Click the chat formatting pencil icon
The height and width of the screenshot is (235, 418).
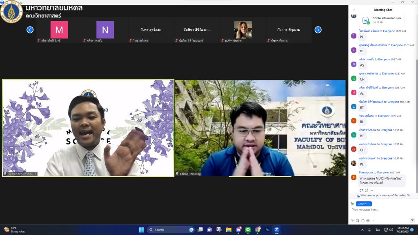pyautogui.click(x=353, y=221)
